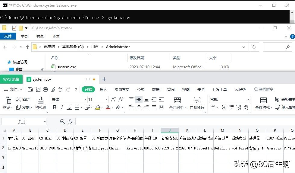295x173 pixels.
Task: Click the insert function fx icon
Action: pos(70,122)
